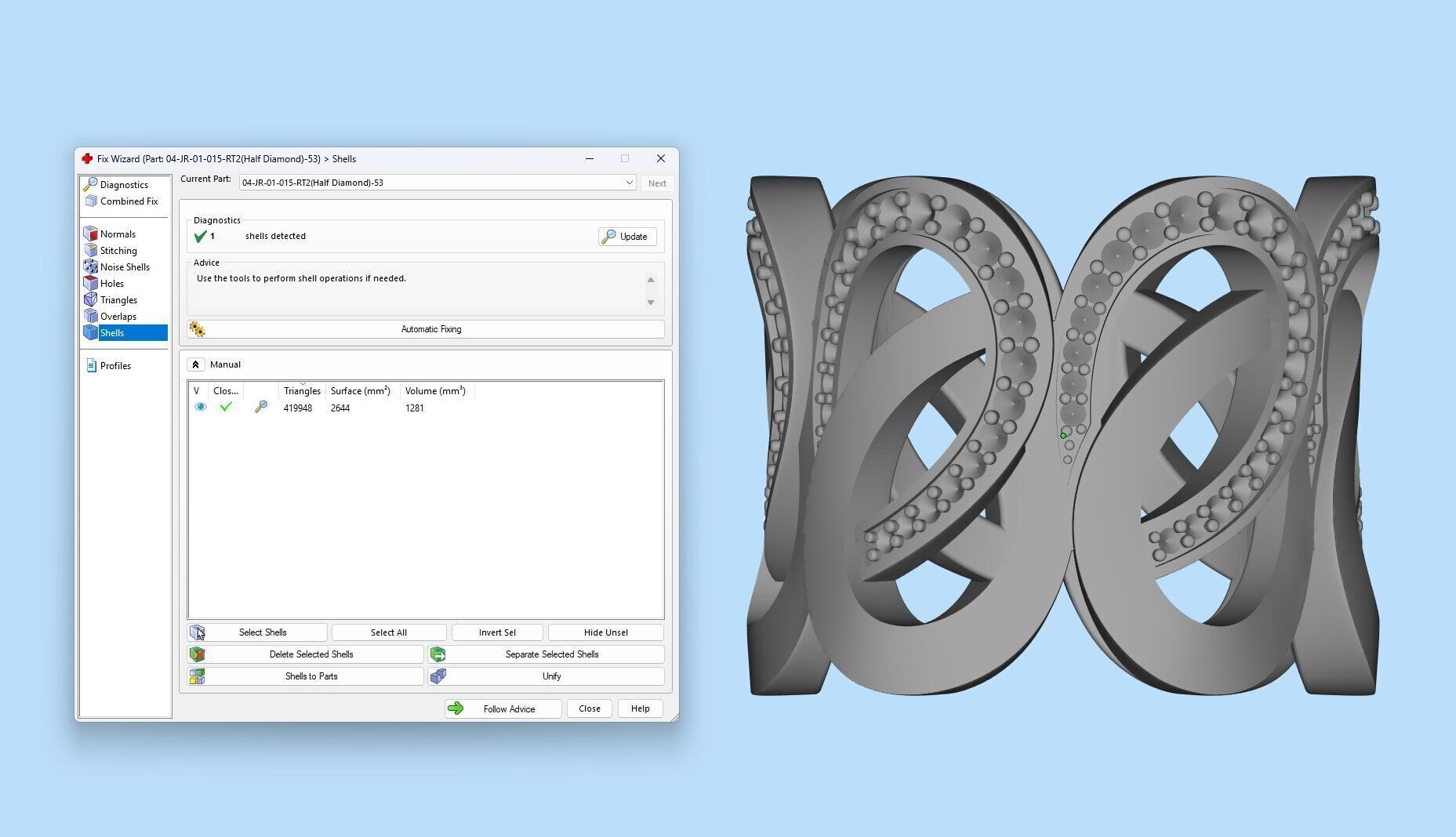Viewport: 1456px width, 837px height.
Task: Select volume value 1281 cell
Action: 415,408
